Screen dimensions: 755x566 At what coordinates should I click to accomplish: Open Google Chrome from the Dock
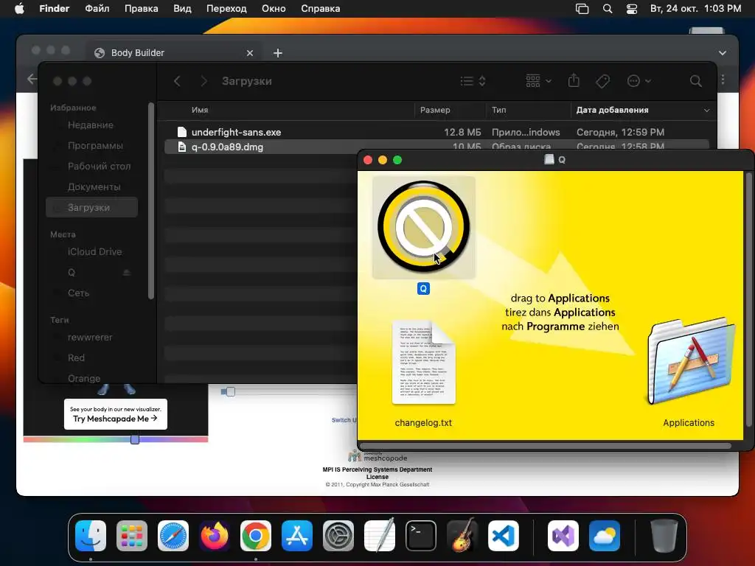point(256,536)
